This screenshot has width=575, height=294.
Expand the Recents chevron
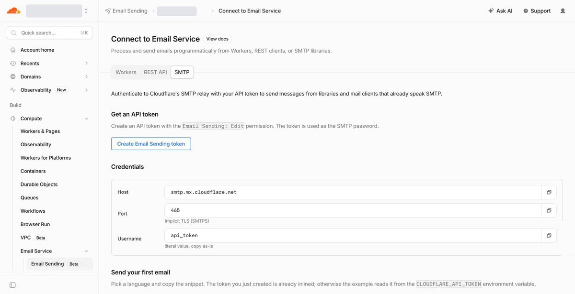pos(86,63)
